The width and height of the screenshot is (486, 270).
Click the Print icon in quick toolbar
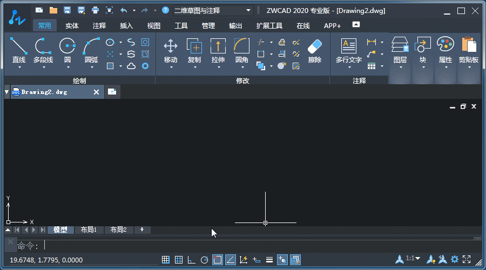96,10
